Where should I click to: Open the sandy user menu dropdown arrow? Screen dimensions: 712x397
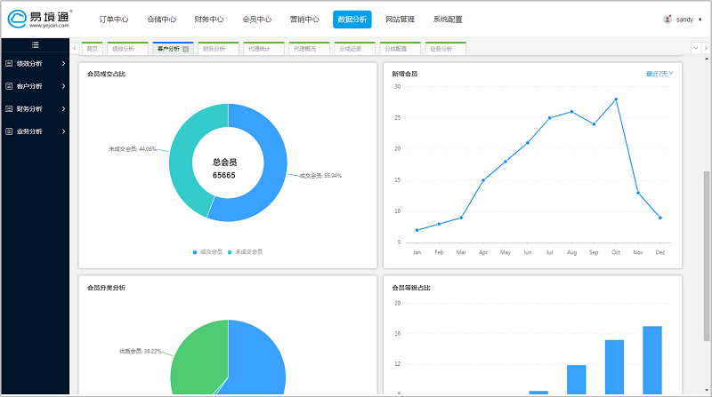pos(701,19)
